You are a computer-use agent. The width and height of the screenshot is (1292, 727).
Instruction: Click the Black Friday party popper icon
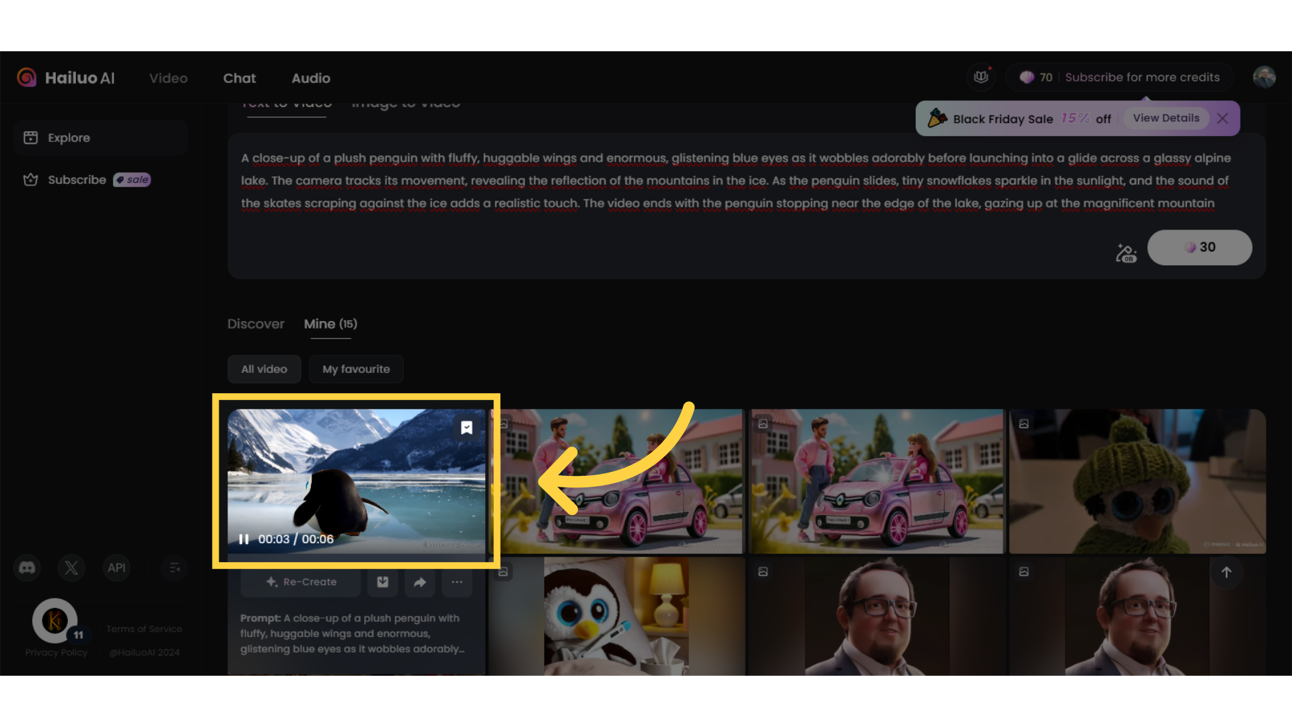pyautogui.click(x=937, y=118)
